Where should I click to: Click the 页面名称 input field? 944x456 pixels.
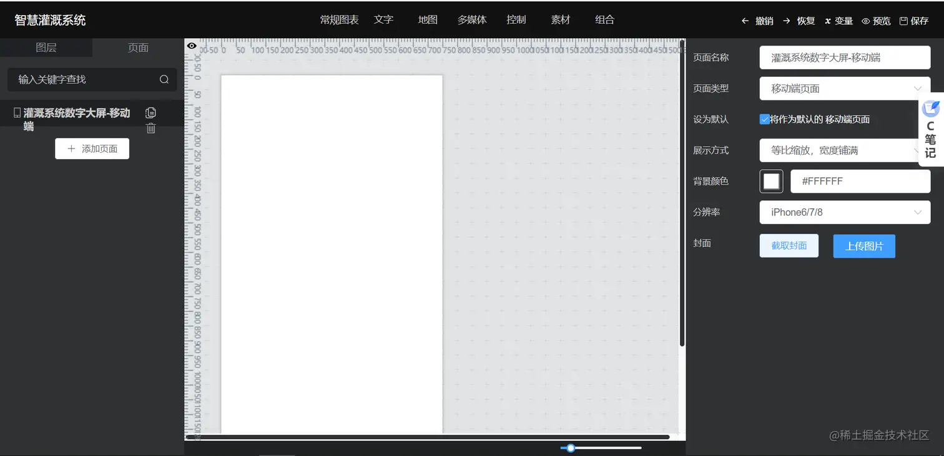tap(845, 57)
